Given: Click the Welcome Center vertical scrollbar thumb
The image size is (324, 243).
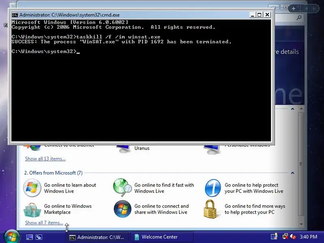Looking at the screenshot, I should pyautogui.click(x=301, y=164).
